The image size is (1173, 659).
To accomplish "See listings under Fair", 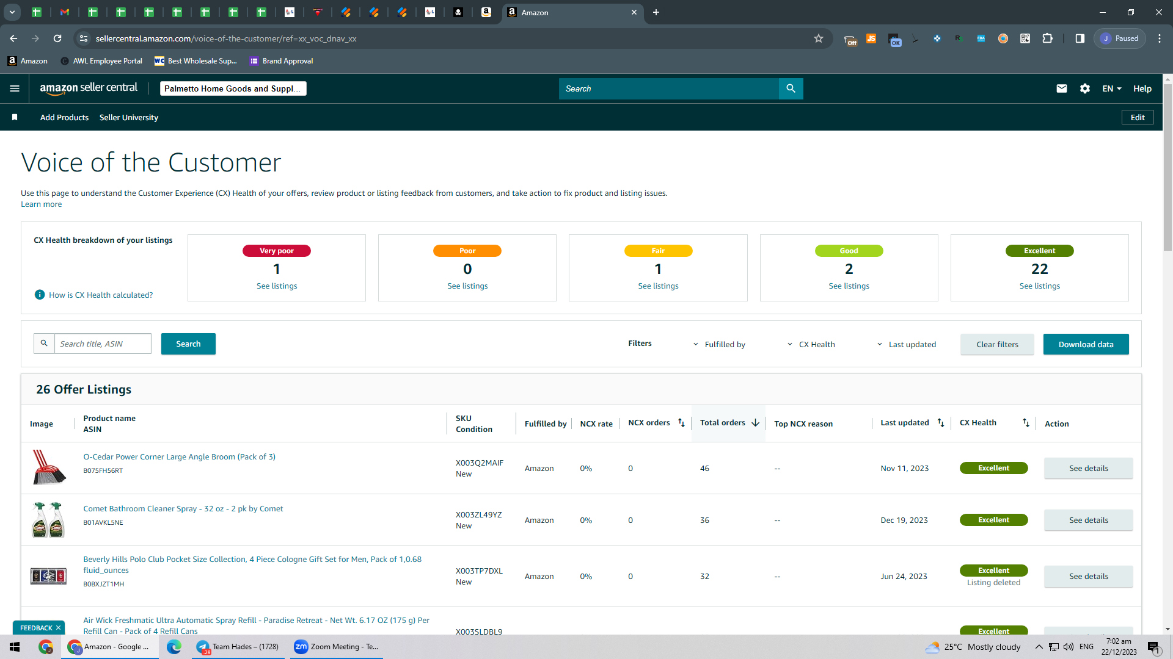I will pos(658,286).
